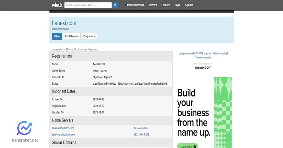Click the who.is logo
Image resolution: width=283 pixels, height=148 pixels.
coord(57,5)
